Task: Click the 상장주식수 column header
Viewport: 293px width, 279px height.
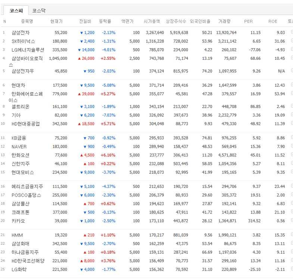Action: 176,21
